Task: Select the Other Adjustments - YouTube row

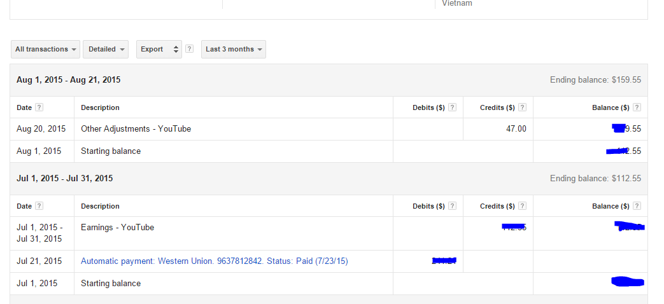Action: 136,129
